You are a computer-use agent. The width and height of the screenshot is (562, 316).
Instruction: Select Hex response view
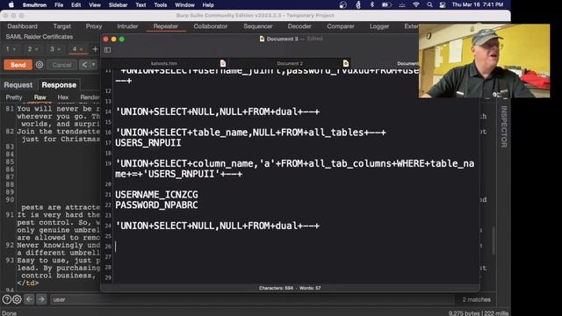(x=62, y=97)
